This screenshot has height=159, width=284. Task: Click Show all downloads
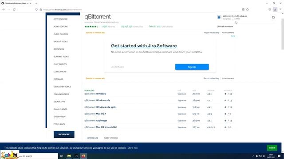pos(225,26)
